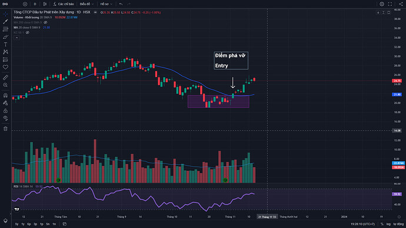The width and height of the screenshot is (406, 228).
Task: Remove drawings with the trash icon
Action: point(5,129)
